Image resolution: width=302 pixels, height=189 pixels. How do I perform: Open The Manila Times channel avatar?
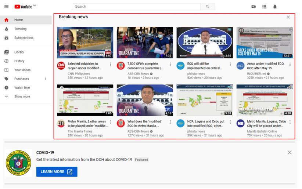tap(61, 123)
